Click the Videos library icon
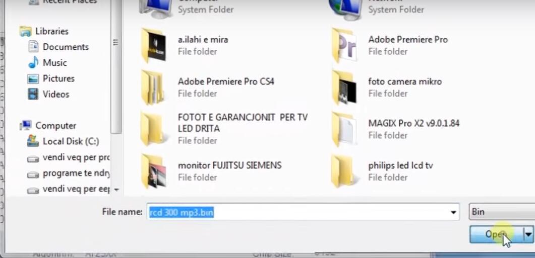This screenshot has width=535, height=258. (33, 94)
